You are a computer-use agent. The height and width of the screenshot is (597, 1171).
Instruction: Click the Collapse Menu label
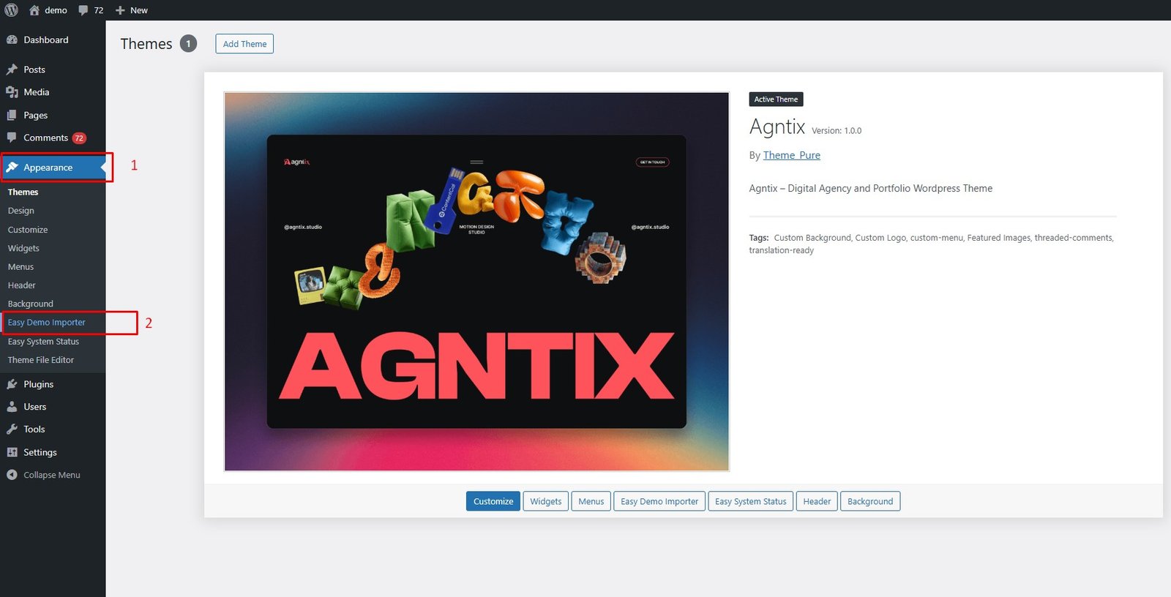coord(52,475)
